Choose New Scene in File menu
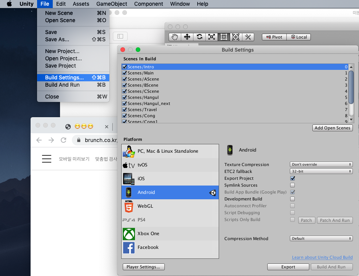 (73, 13)
